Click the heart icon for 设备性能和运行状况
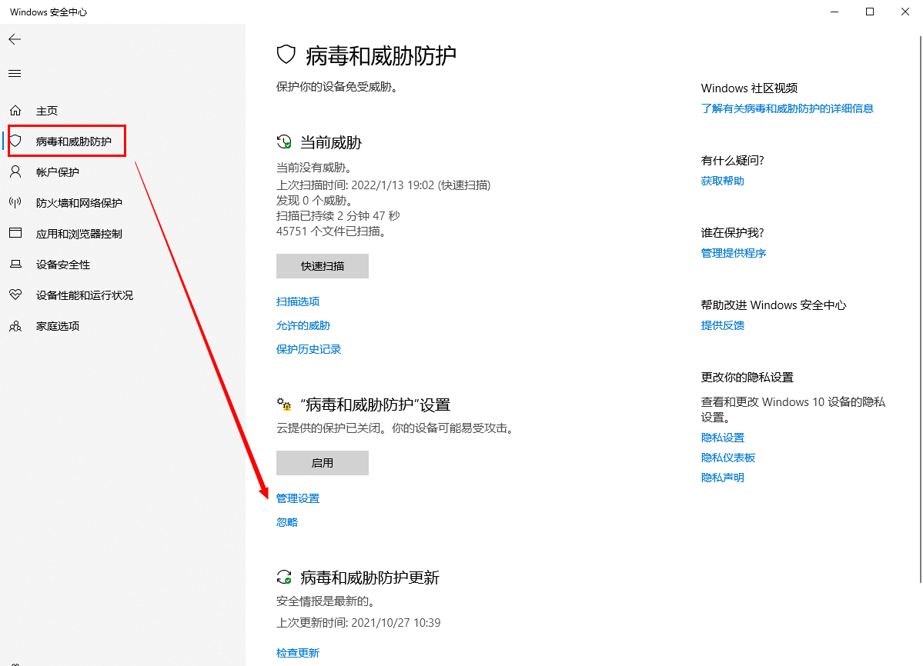923x666 pixels. coord(15,295)
